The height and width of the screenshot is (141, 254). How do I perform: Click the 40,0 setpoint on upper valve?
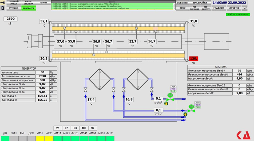[x=173, y=89]
